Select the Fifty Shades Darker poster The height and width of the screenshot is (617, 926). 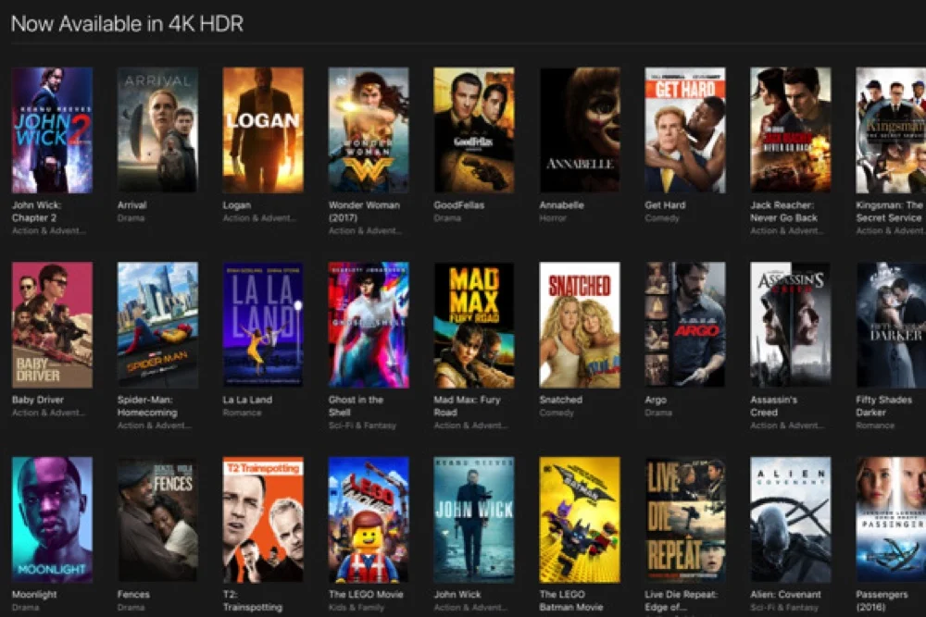[891, 325]
